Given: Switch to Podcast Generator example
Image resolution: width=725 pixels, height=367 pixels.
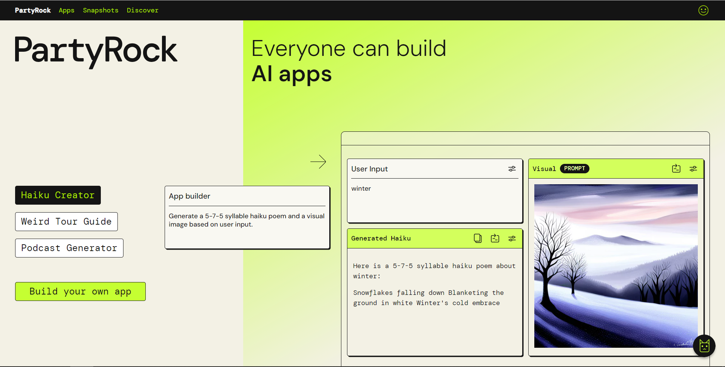Looking at the screenshot, I should 69,248.
